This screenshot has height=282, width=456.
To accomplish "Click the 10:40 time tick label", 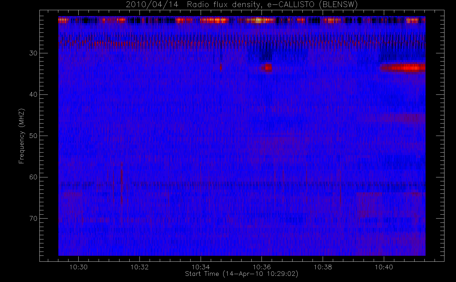I will [x=384, y=267].
